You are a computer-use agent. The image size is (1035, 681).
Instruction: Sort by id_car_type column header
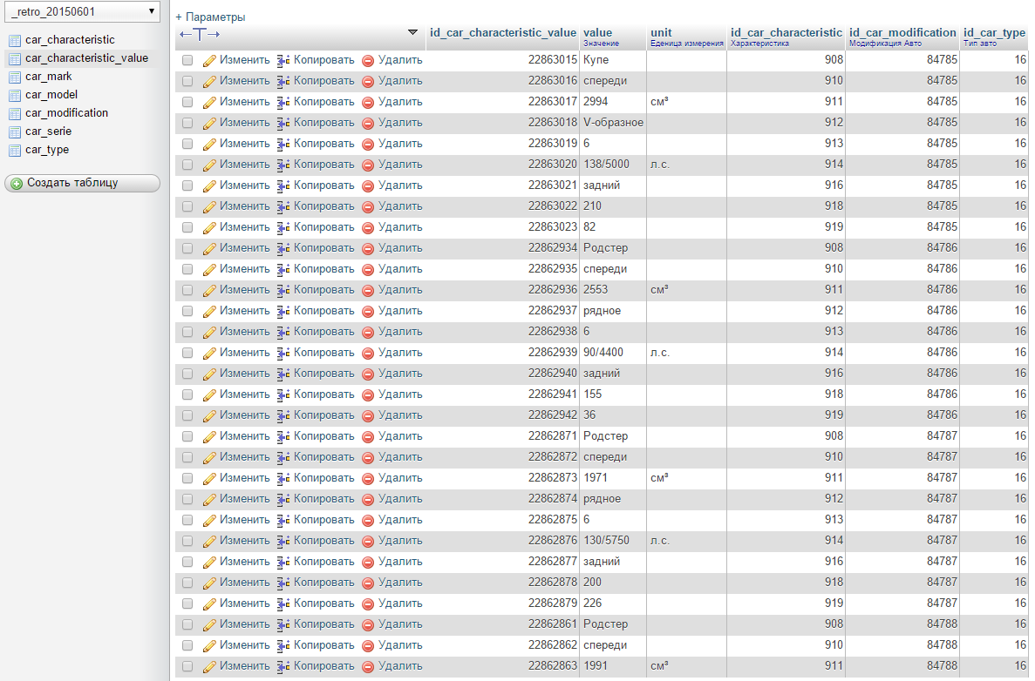[x=994, y=32]
